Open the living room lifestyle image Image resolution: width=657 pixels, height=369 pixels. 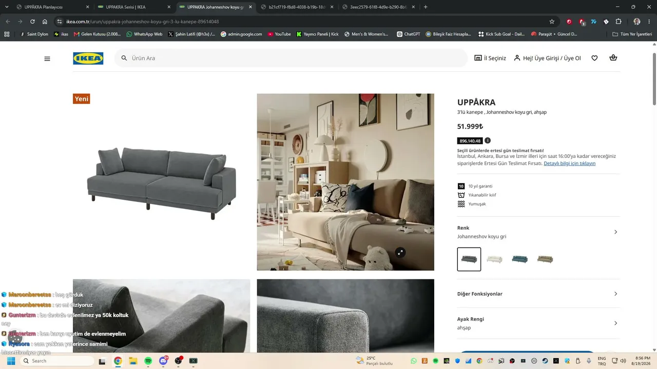345,182
